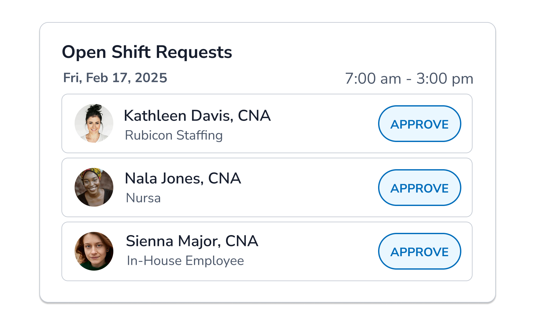This screenshot has width=534, height=324.
Task: Select the Sienna Major, CNA name
Action: [x=192, y=241]
